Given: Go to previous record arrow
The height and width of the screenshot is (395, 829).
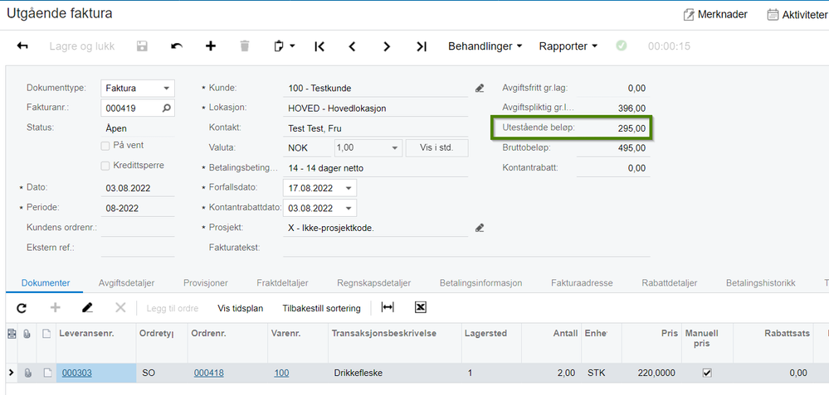Looking at the screenshot, I should coord(352,46).
